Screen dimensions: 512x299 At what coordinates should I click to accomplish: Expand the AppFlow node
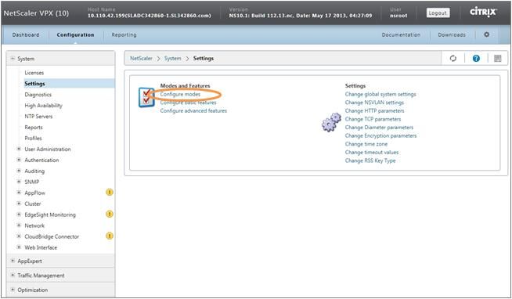pos(19,193)
